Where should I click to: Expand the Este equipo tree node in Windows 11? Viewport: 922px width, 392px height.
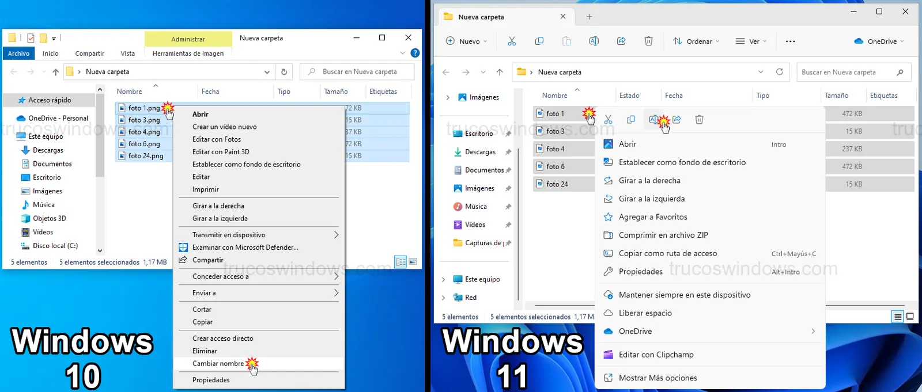pos(443,280)
